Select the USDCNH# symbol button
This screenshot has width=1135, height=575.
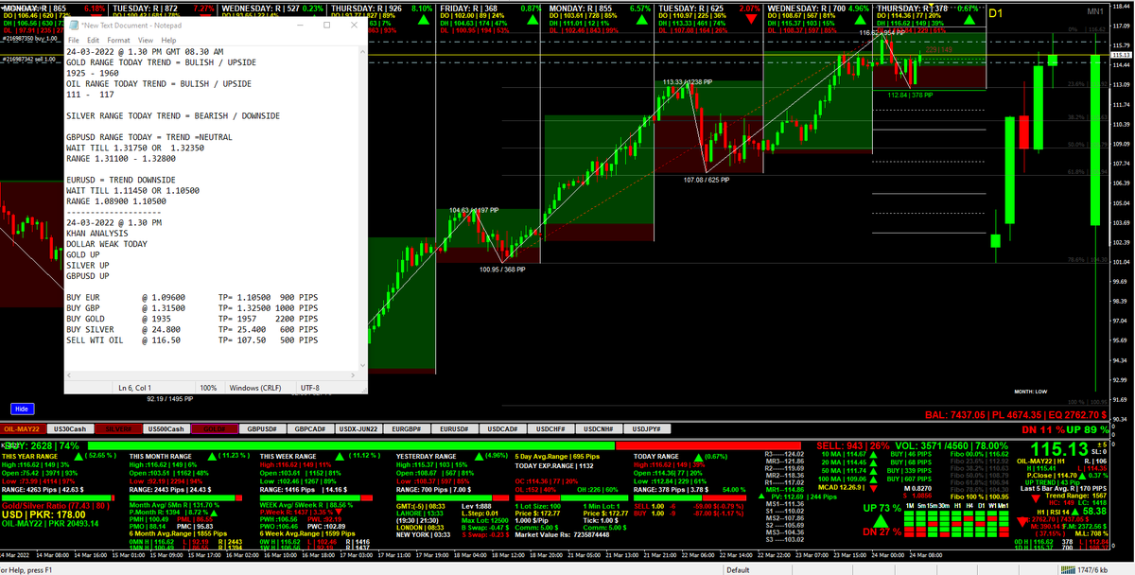pyautogui.click(x=599, y=428)
